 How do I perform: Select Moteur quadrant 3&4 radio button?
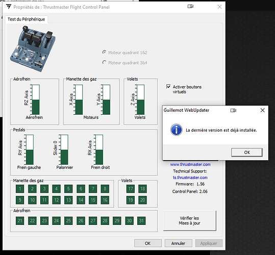point(105,62)
